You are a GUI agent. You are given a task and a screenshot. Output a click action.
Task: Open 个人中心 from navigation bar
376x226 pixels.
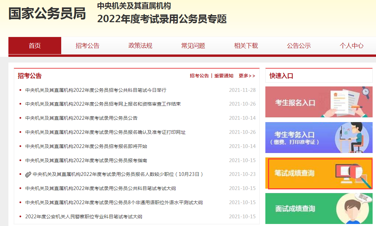[x=351, y=46]
